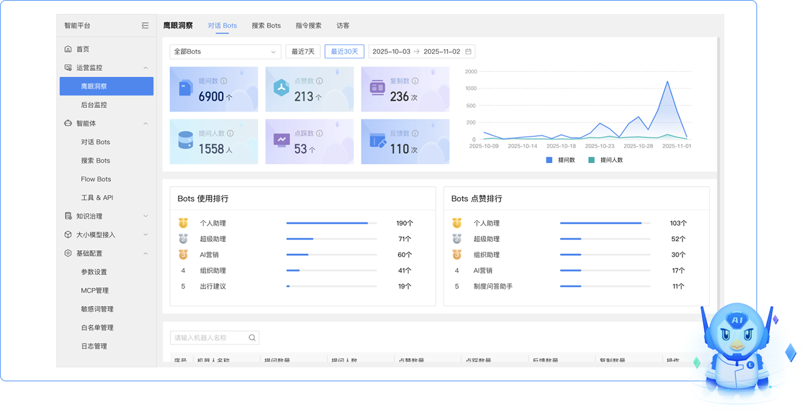Expand the 知识治理 sidebar section
802x414 pixels.
point(106,216)
